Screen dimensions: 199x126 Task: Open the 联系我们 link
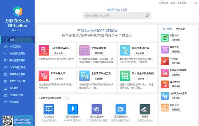pos(182,3)
